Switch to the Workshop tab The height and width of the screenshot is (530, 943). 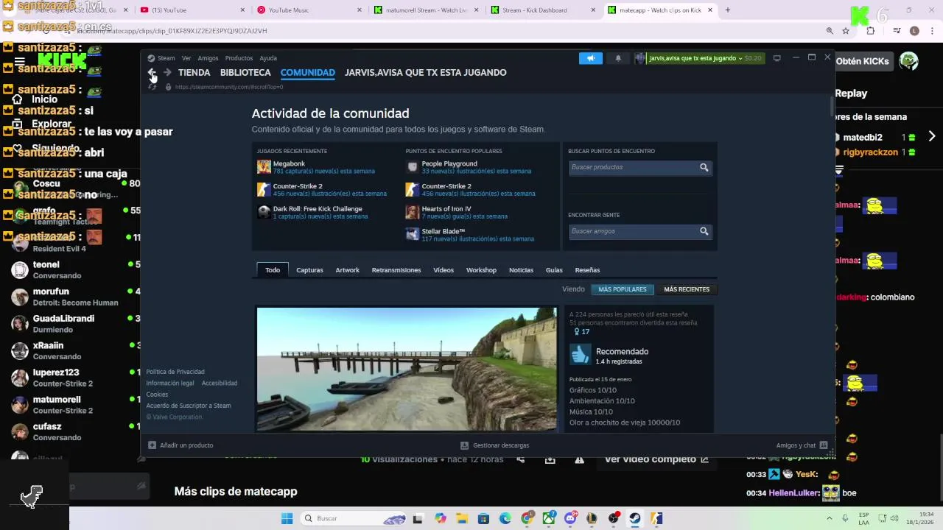pos(481,270)
